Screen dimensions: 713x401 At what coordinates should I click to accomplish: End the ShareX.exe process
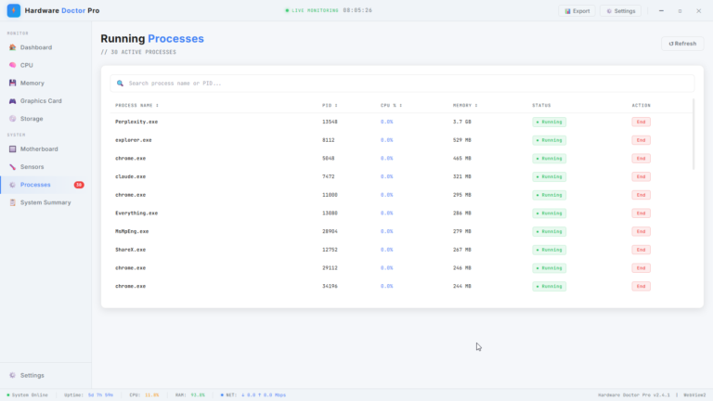tap(641, 250)
